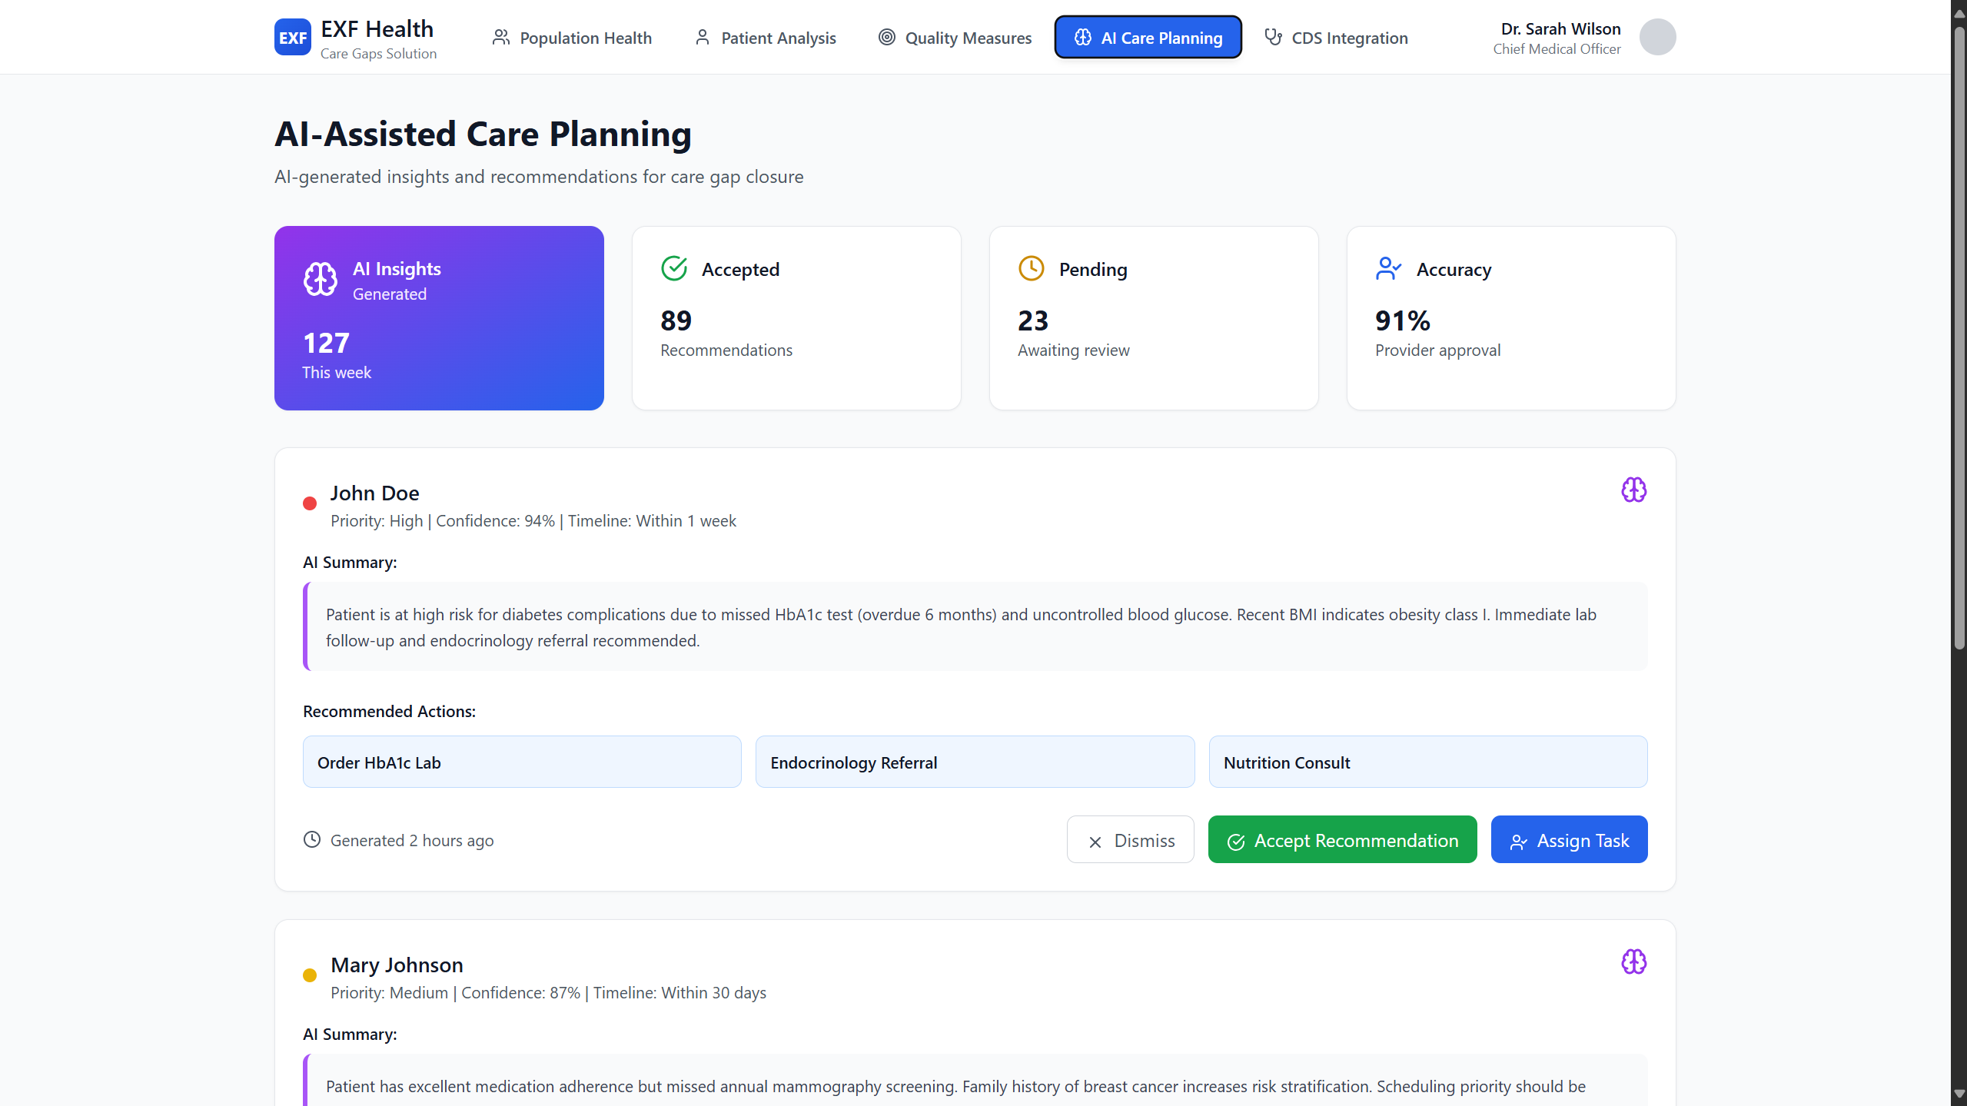The width and height of the screenshot is (1967, 1106).
Task: Click the 23 pending value
Action: [1033, 321]
